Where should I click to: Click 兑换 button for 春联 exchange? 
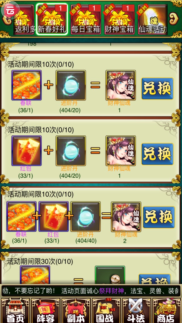157,89
